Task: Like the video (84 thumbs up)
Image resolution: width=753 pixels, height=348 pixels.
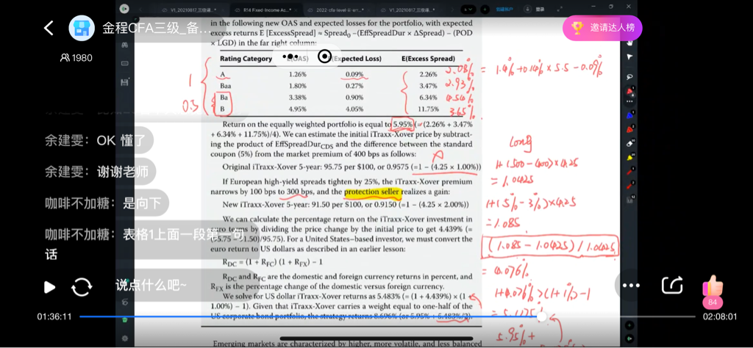Action: tap(713, 291)
